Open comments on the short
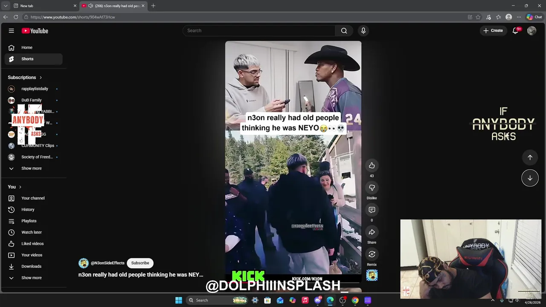 tap(372, 210)
